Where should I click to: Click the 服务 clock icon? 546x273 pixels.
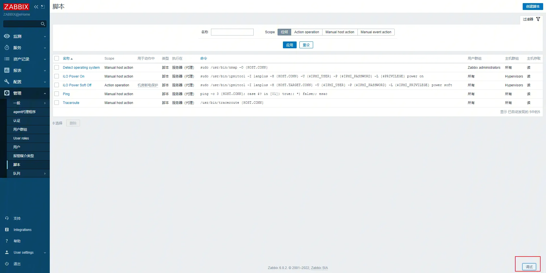point(7,48)
